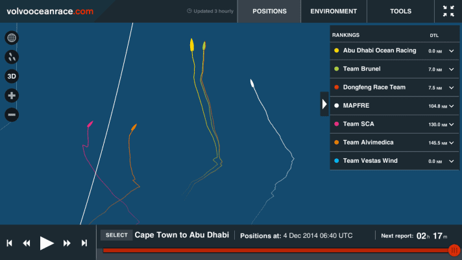Click MAPFRE's 104.8 NM distance value
462x260 pixels.
(x=437, y=106)
